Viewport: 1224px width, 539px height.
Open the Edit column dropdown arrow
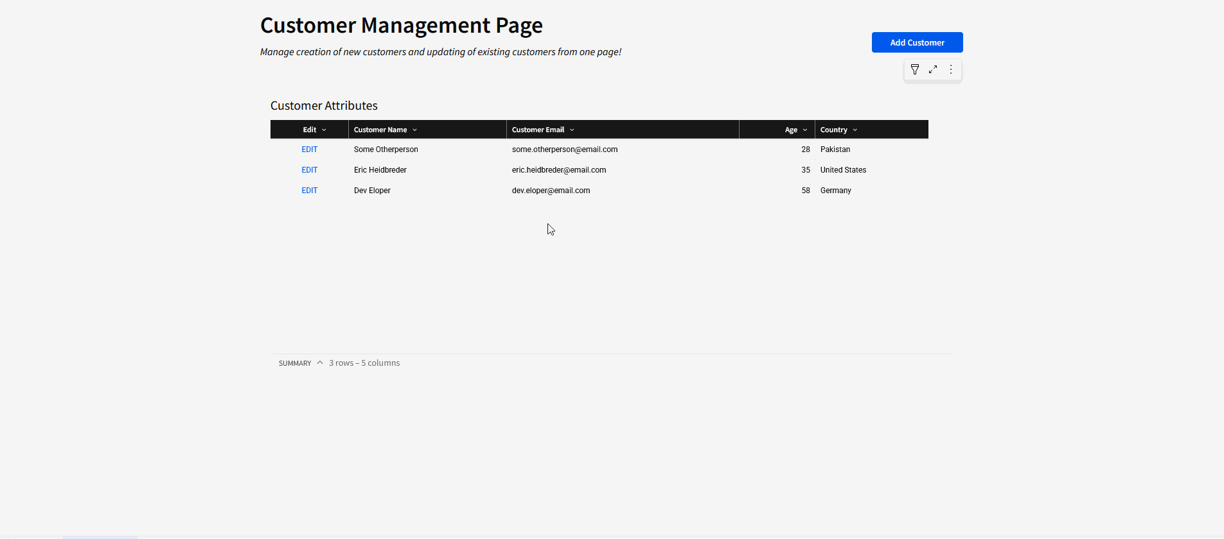coord(324,130)
